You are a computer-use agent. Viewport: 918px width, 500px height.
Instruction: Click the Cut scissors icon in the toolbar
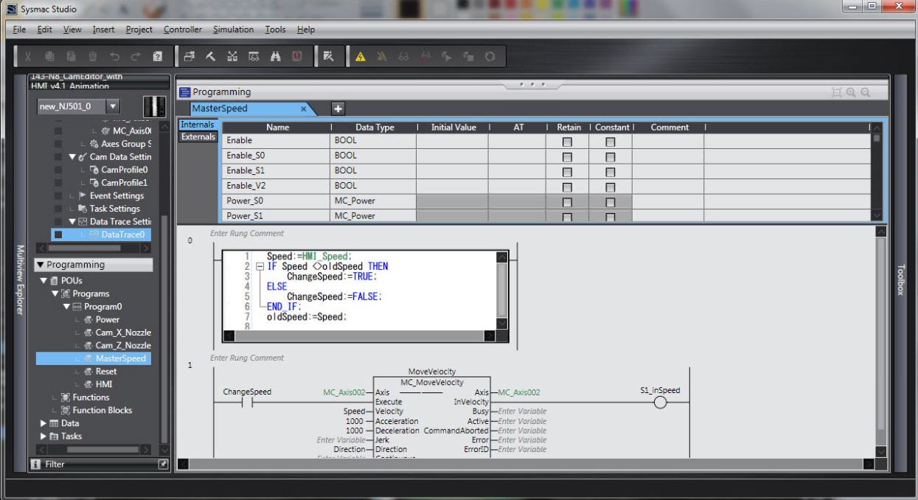[x=28, y=56]
